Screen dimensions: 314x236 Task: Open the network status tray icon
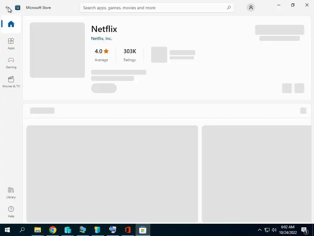tap(267, 230)
